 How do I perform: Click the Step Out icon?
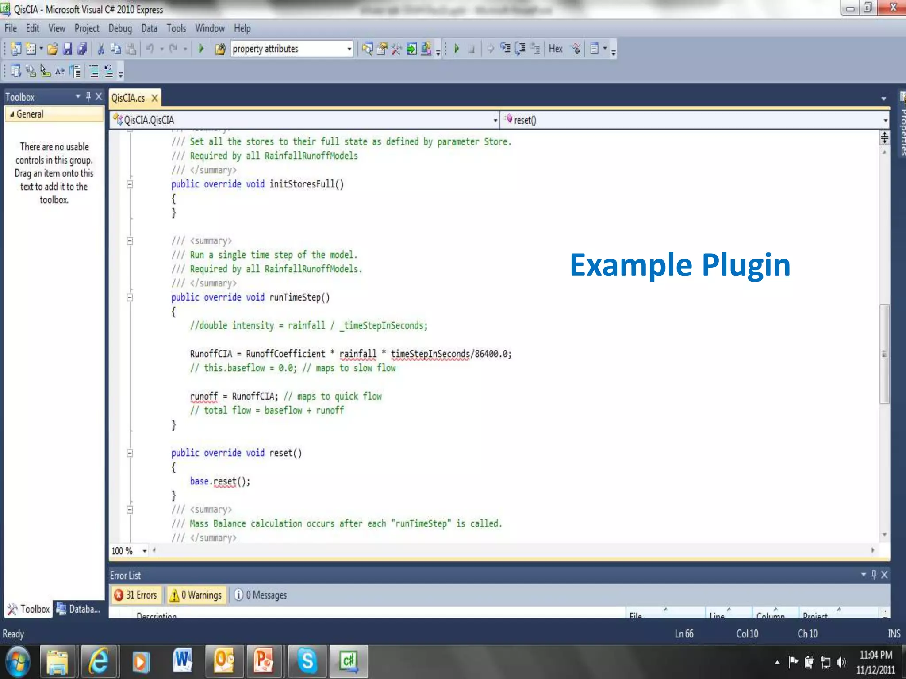click(x=535, y=49)
